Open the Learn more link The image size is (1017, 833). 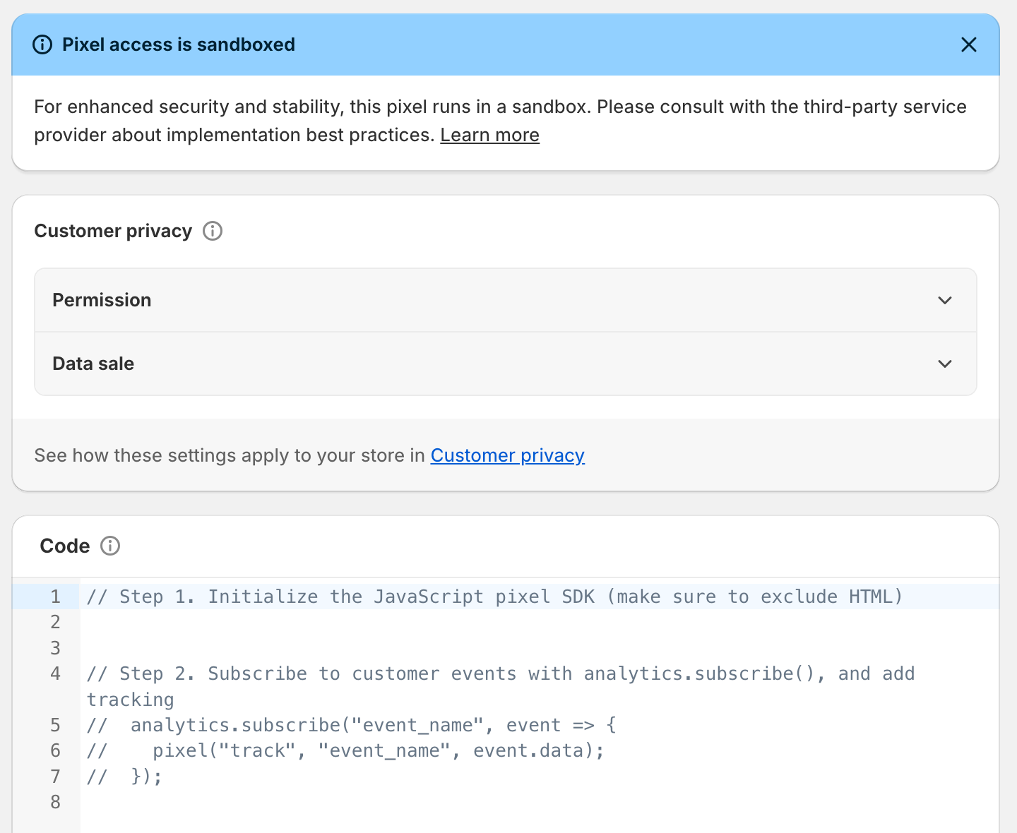[x=489, y=135]
